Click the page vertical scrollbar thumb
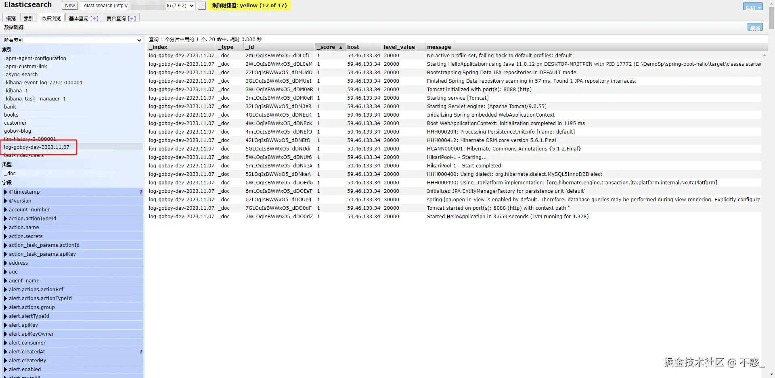775x378 pixels. (x=771, y=18)
